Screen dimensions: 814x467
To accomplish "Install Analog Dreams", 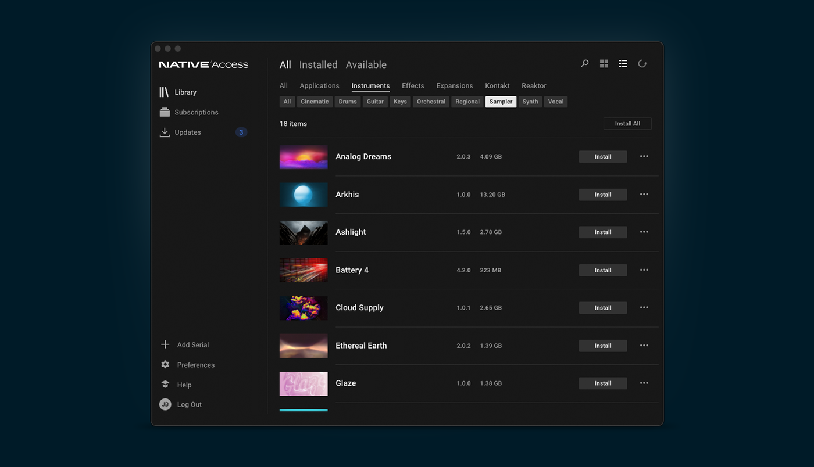I will [x=603, y=157].
